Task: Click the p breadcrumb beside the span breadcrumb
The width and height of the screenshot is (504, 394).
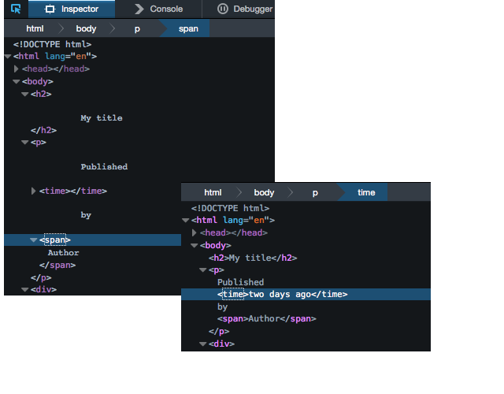Action: pos(137,28)
